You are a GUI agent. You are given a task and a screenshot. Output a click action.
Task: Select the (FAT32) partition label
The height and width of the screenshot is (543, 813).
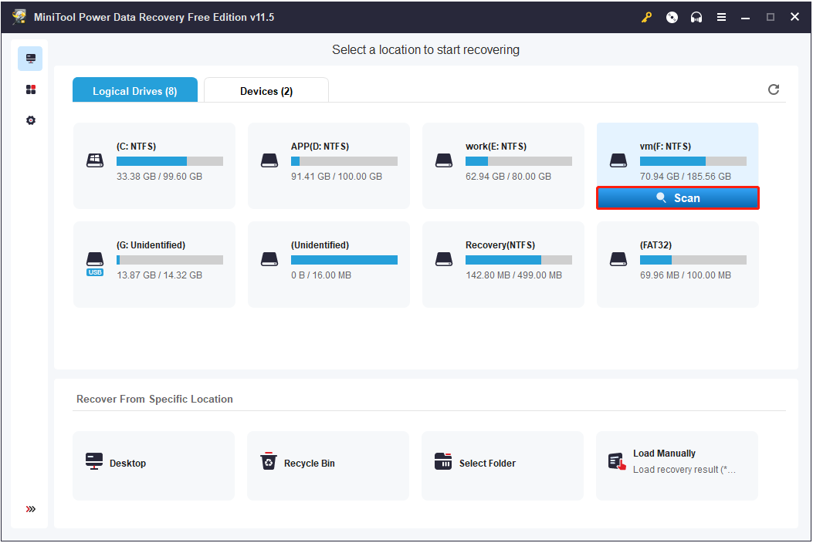tap(656, 245)
